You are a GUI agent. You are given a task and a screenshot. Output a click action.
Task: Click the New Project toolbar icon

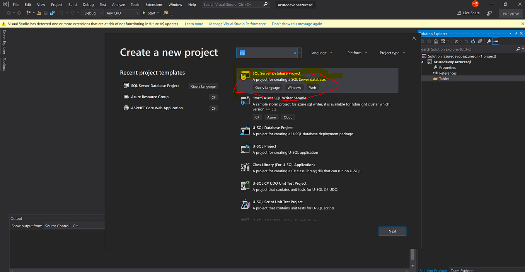tap(29, 13)
